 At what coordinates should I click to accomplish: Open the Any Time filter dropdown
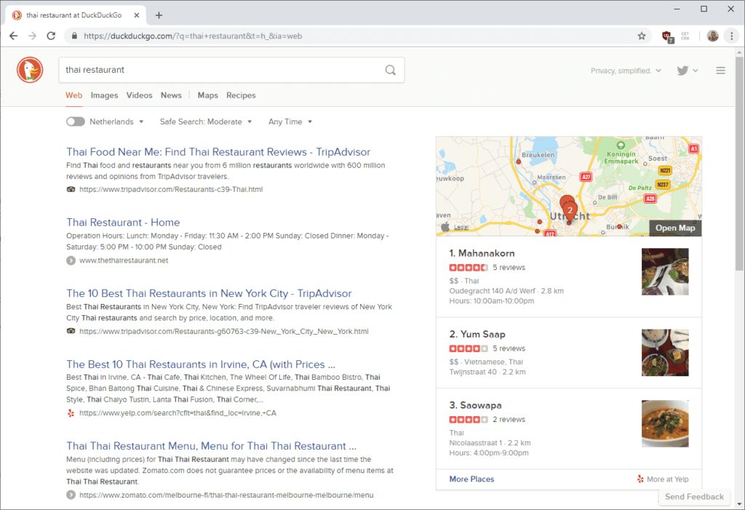coord(290,121)
